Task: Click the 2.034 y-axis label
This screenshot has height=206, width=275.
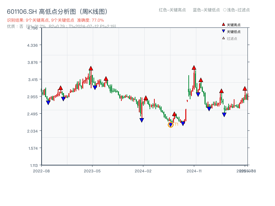Action: [x=32, y=131]
